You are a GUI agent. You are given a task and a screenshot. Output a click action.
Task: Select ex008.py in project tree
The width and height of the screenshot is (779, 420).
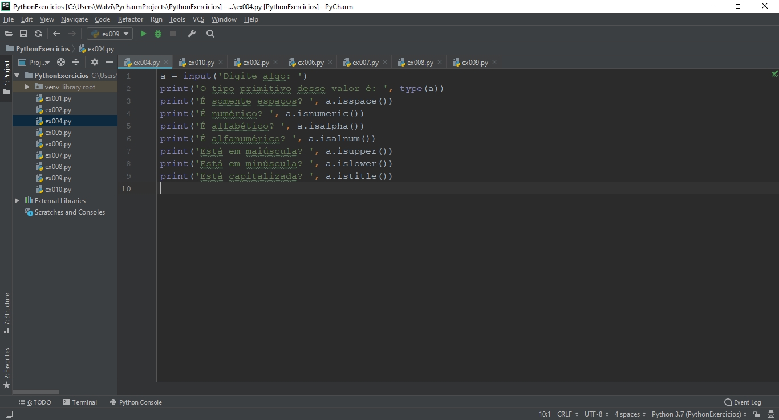point(58,167)
